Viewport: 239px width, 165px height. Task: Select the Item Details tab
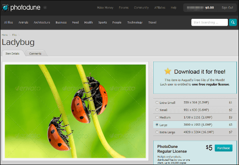point(12,53)
